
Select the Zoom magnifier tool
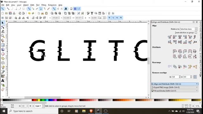click(3, 36)
